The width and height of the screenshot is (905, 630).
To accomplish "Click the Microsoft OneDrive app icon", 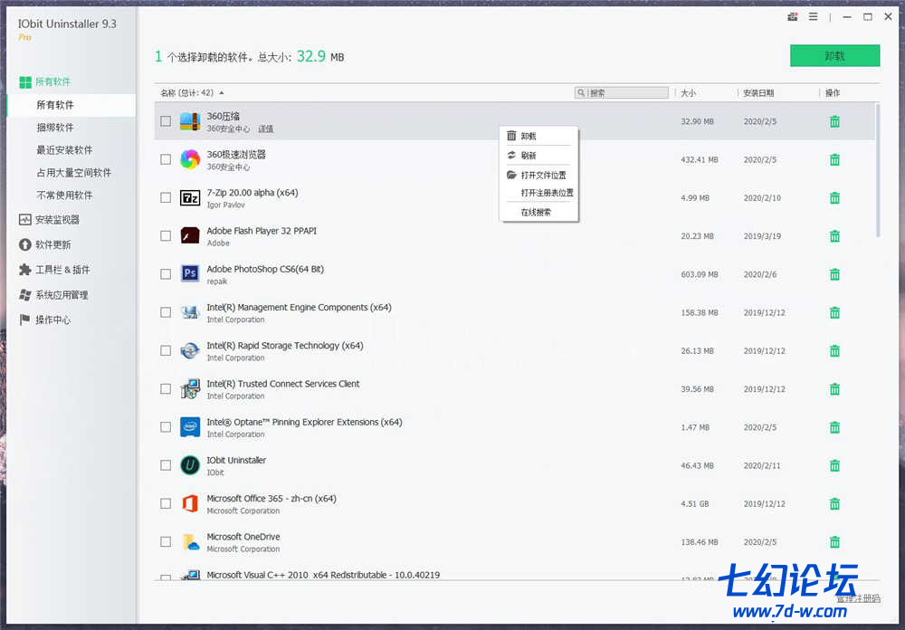I will click(190, 541).
